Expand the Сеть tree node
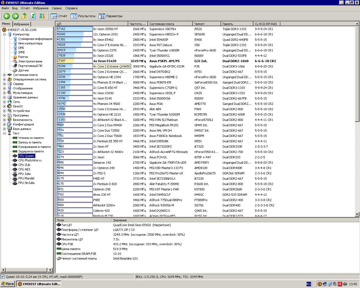This screenshot has width=360, height=288. coord(4,102)
